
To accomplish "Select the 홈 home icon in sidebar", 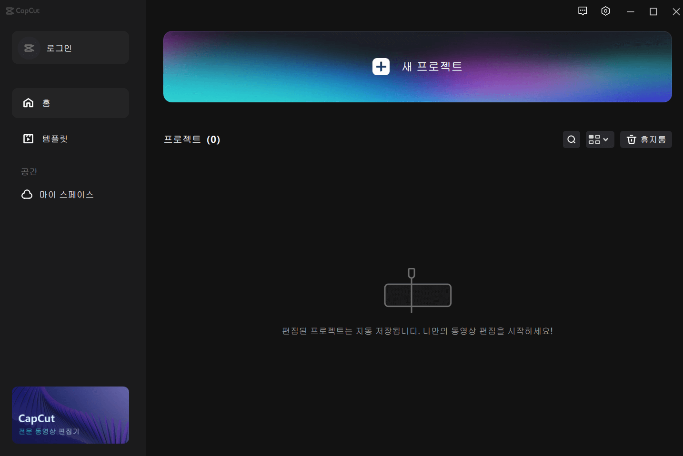I will 28,102.
